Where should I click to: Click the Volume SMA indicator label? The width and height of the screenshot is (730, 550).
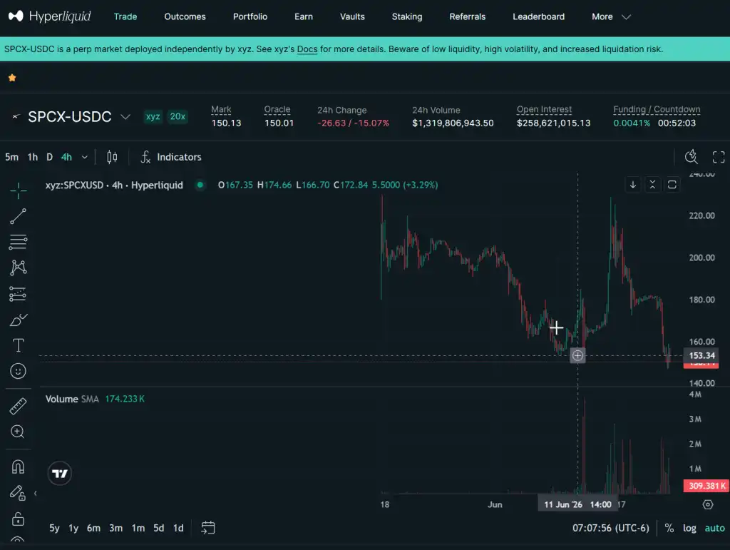72,399
